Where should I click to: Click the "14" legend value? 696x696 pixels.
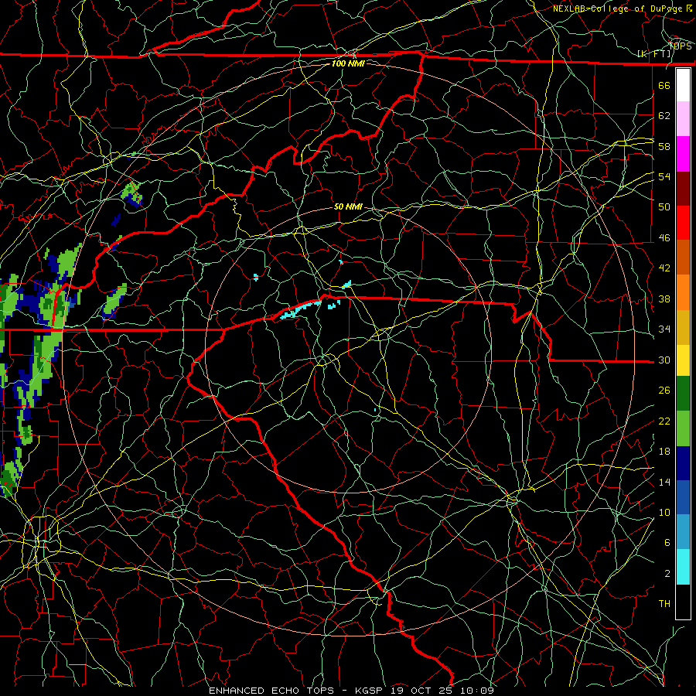click(664, 482)
